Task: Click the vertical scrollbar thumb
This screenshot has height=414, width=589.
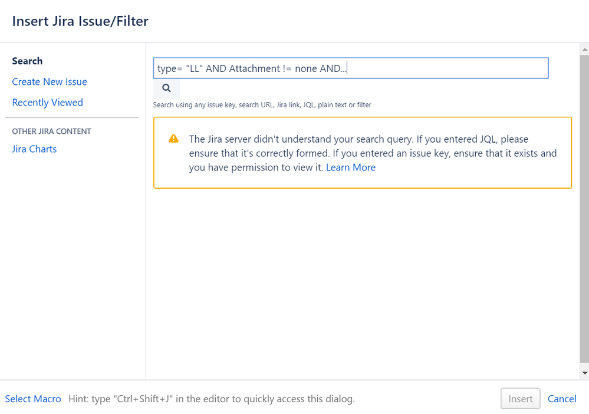Action: tap(584, 209)
